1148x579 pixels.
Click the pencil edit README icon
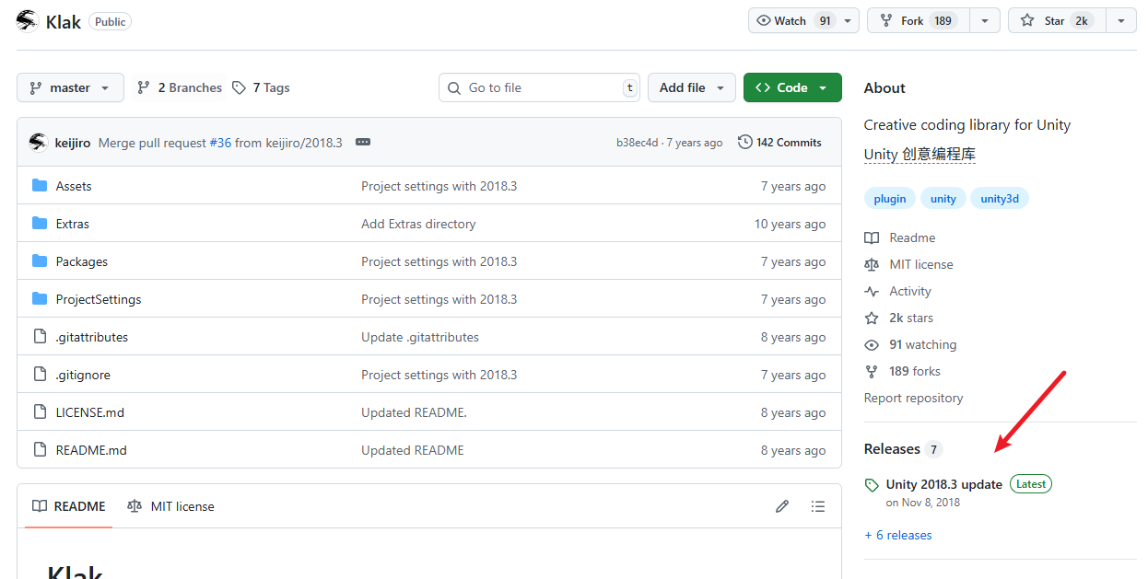pyautogui.click(x=782, y=506)
